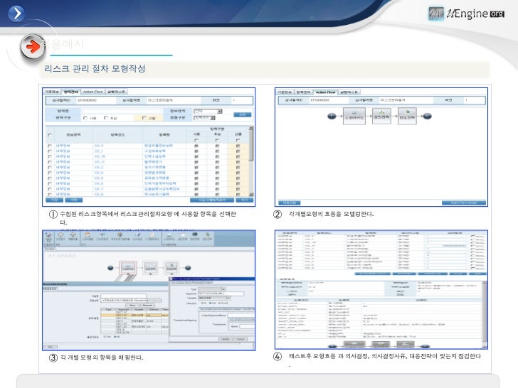Tick the 산출 column header checkbox
This screenshot has width=518, height=388.
click(238, 140)
